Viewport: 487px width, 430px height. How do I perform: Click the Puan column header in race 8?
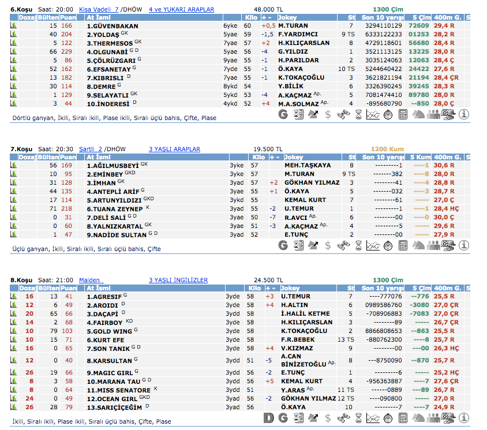coord(68,288)
